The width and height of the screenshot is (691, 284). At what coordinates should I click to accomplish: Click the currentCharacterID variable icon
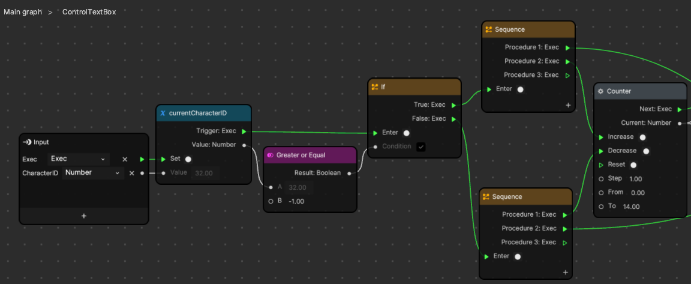click(x=163, y=113)
